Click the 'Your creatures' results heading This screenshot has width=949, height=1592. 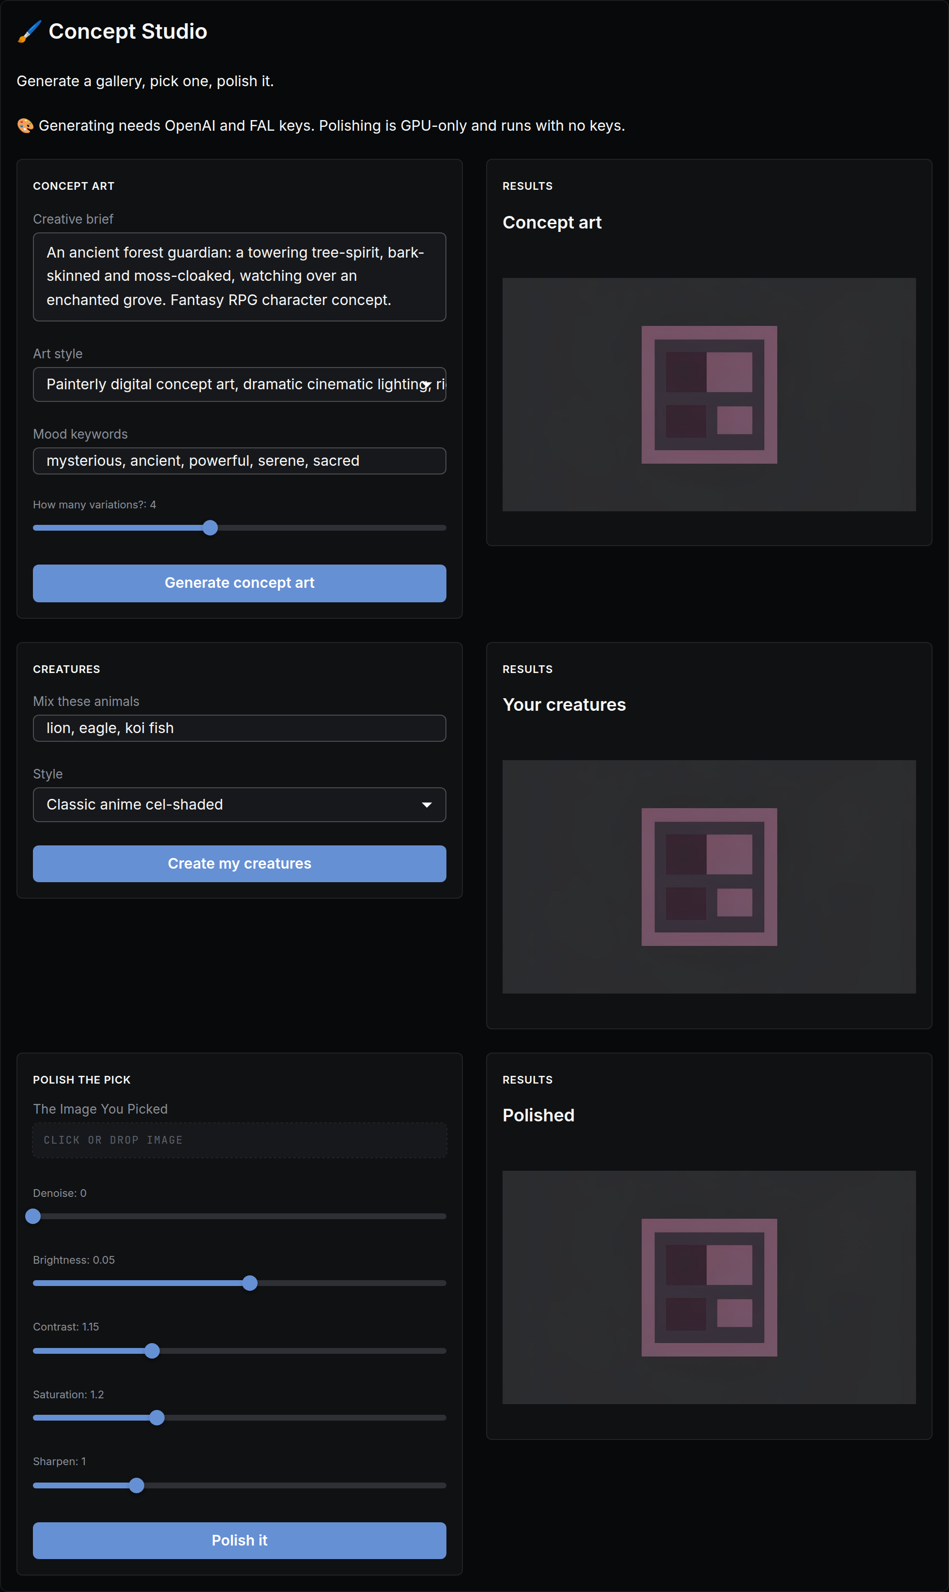564,704
